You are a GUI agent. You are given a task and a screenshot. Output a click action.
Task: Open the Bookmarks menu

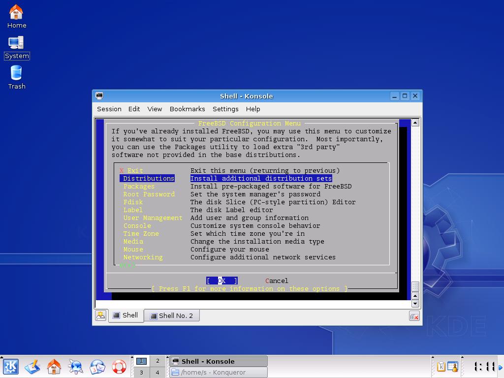click(188, 109)
